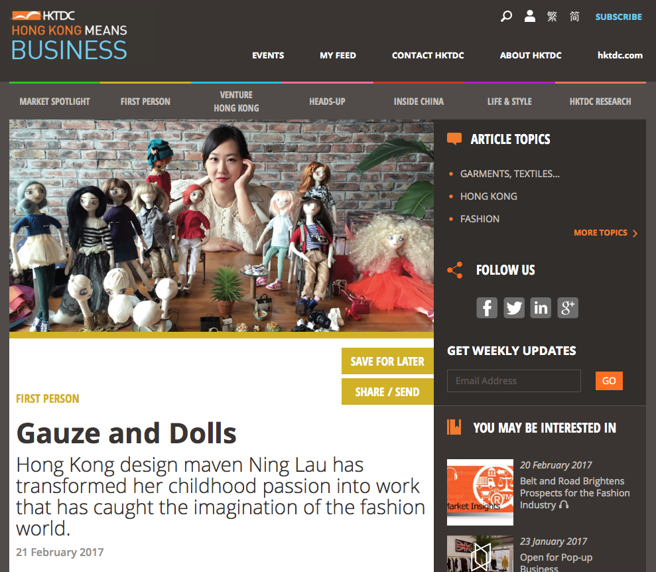Viewport: 656px width, 572px height.
Task: Go to Inside China section
Action: click(x=419, y=102)
